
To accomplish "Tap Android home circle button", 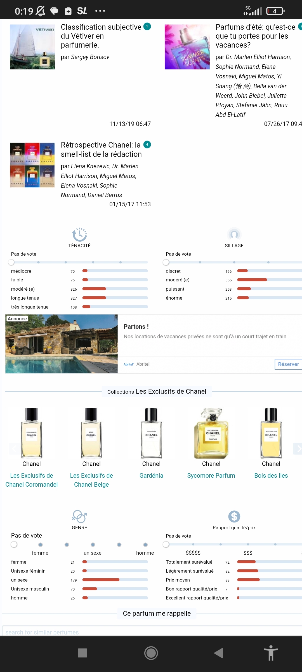I will [151, 653].
